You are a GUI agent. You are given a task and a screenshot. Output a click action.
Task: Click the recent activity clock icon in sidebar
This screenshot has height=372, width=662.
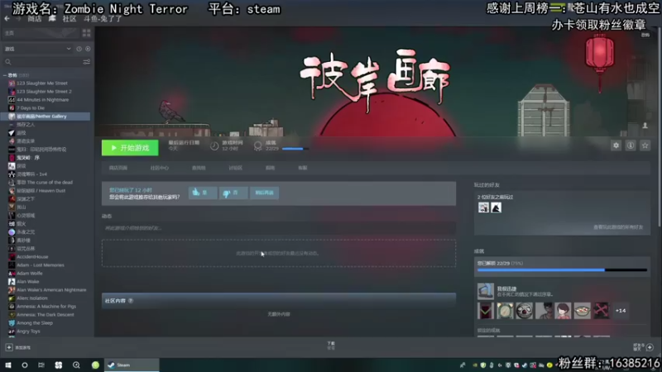pos(79,49)
